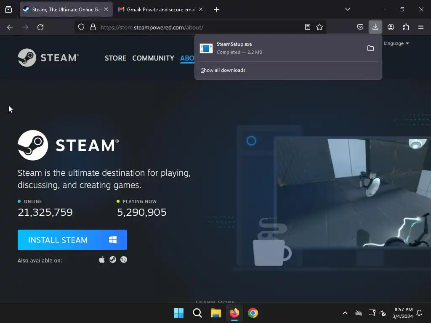Click large STEAM hero logo
431x323 pixels.
(x=68, y=145)
